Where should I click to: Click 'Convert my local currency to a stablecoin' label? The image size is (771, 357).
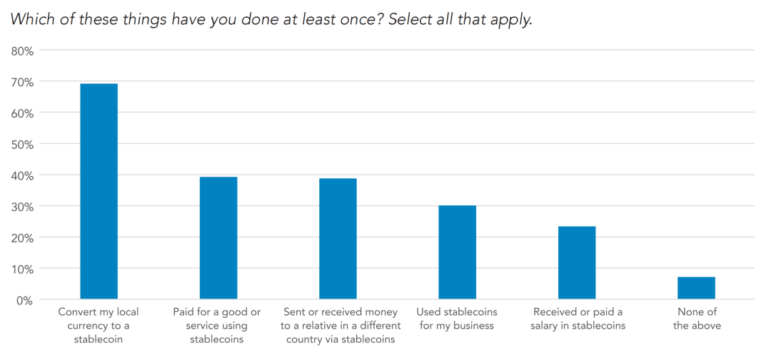[x=99, y=326]
